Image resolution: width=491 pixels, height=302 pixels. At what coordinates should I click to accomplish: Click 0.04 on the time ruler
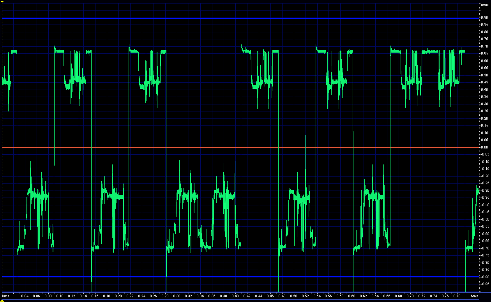coord(25,297)
